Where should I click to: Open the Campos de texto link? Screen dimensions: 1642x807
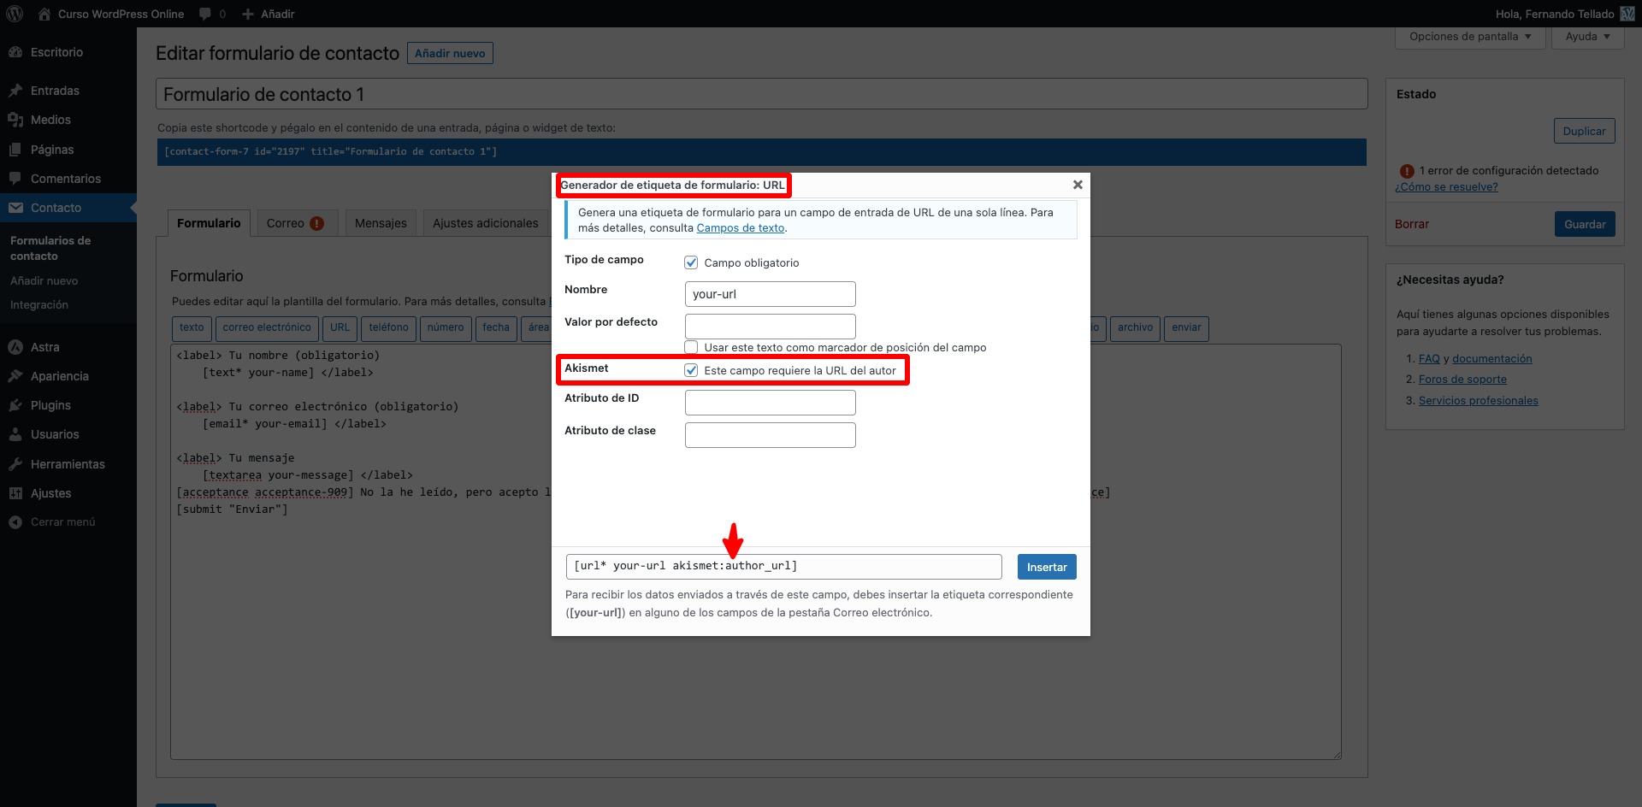(740, 228)
